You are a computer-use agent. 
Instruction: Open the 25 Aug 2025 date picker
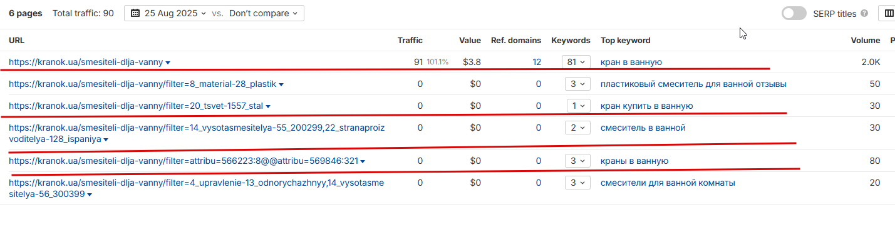[x=168, y=13]
